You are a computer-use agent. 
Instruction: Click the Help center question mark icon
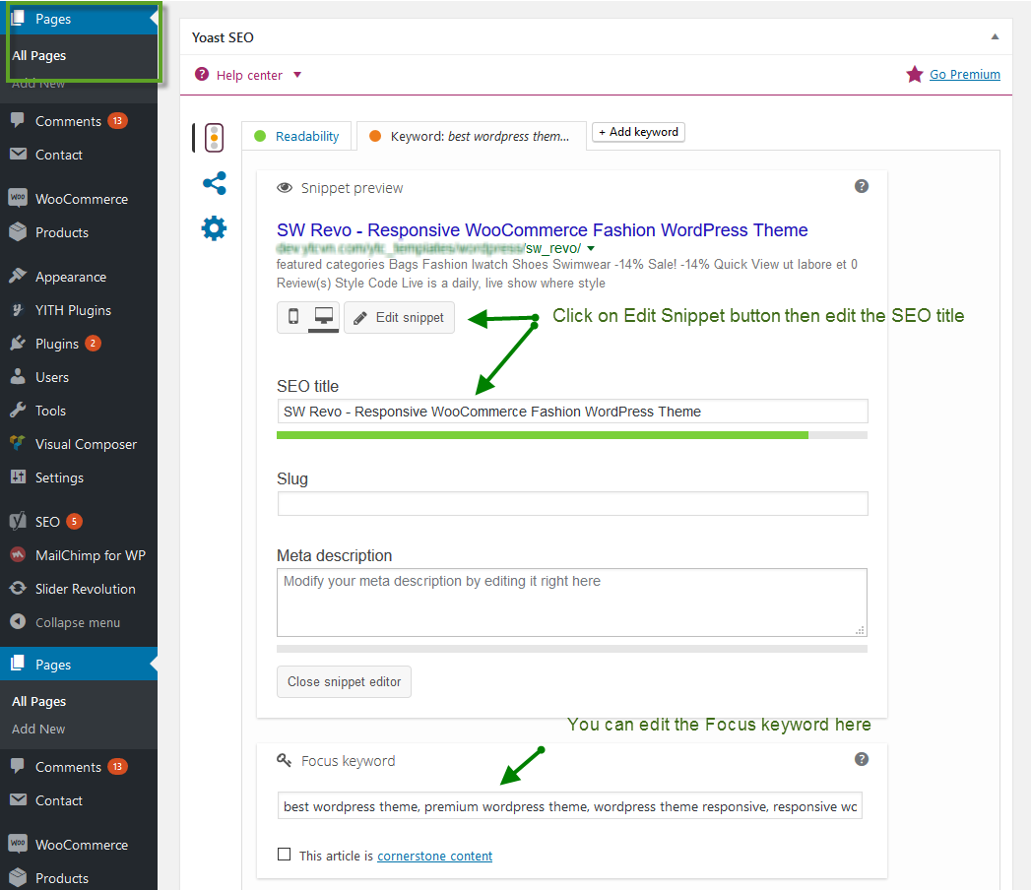click(202, 74)
